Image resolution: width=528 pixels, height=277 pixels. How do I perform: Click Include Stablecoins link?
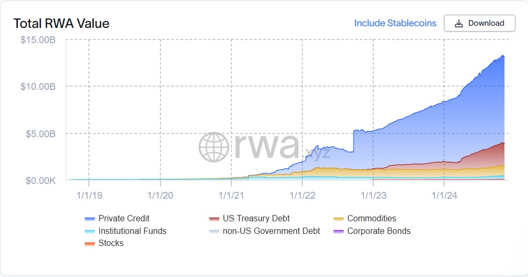(395, 23)
